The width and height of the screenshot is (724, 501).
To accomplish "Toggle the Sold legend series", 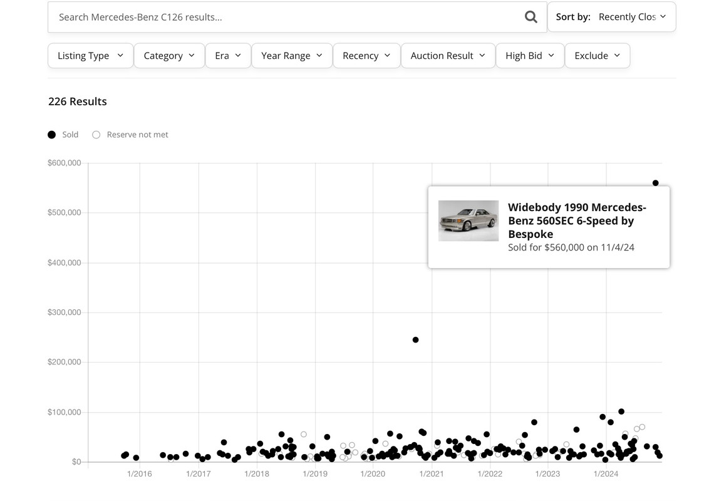I will pos(63,135).
